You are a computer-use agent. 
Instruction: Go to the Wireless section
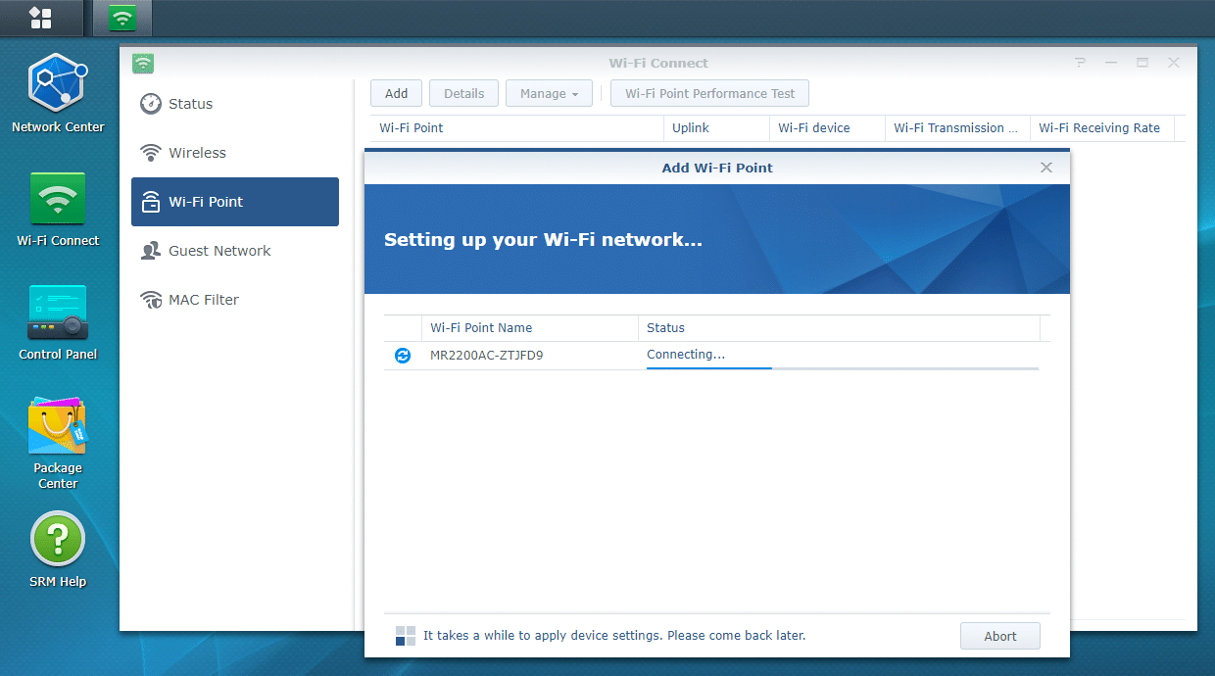click(197, 153)
